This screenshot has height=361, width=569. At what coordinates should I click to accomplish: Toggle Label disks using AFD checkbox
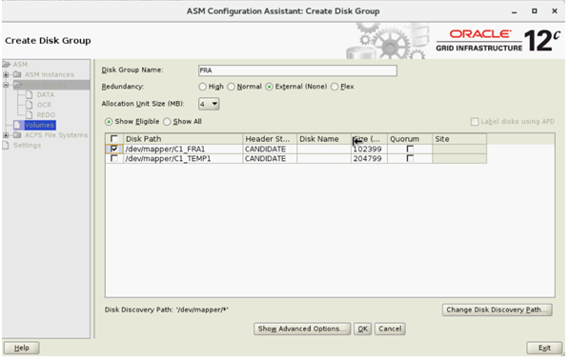[x=475, y=122]
